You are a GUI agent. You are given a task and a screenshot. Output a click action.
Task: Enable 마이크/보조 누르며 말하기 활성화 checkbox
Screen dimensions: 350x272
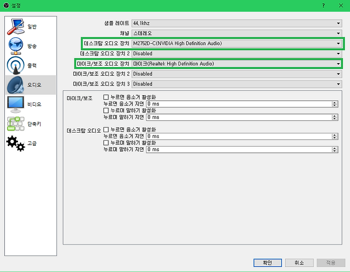click(x=106, y=110)
